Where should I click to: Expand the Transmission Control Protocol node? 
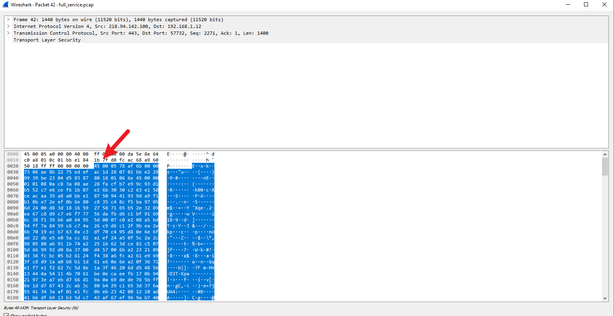pyautogui.click(x=8, y=33)
